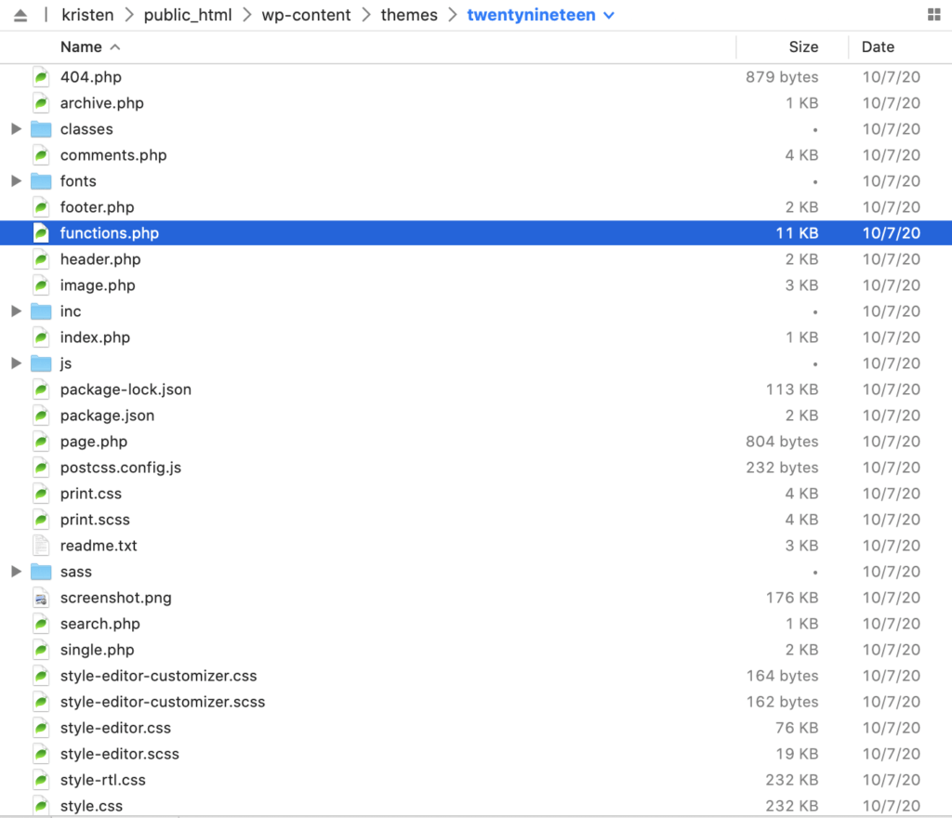Sort by the Name column header
The height and width of the screenshot is (818, 952).
point(81,47)
